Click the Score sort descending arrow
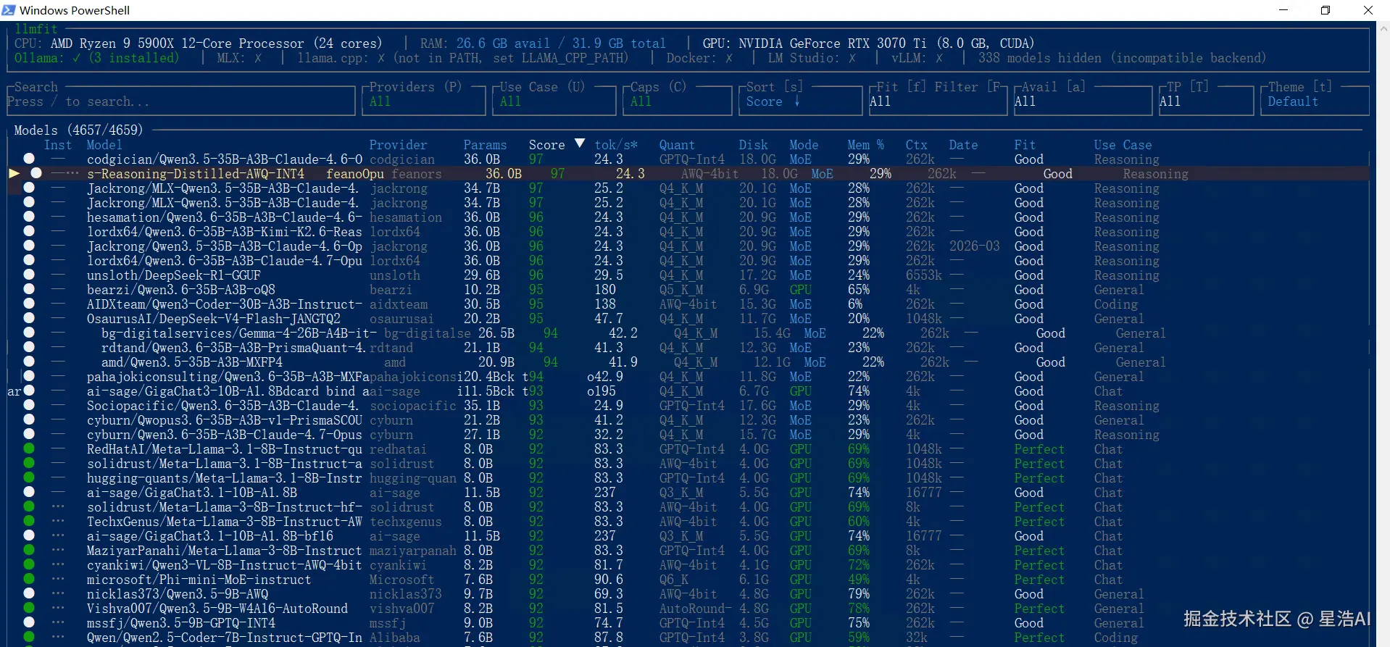Image resolution: width=1390 pixels, height=647 pixels. [x=579, y=143]
